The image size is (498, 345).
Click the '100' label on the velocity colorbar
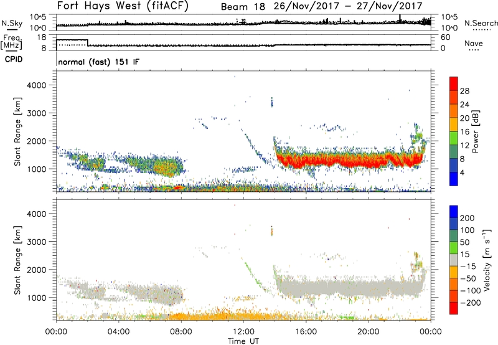click(467, 230)
